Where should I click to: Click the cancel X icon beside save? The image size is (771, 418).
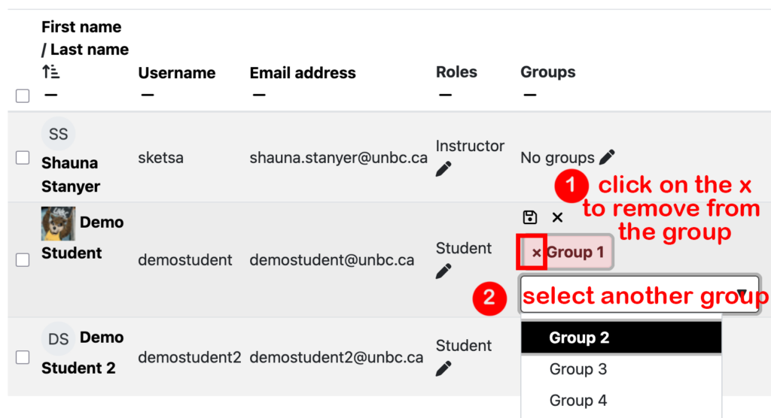click(x=557, y=217)
